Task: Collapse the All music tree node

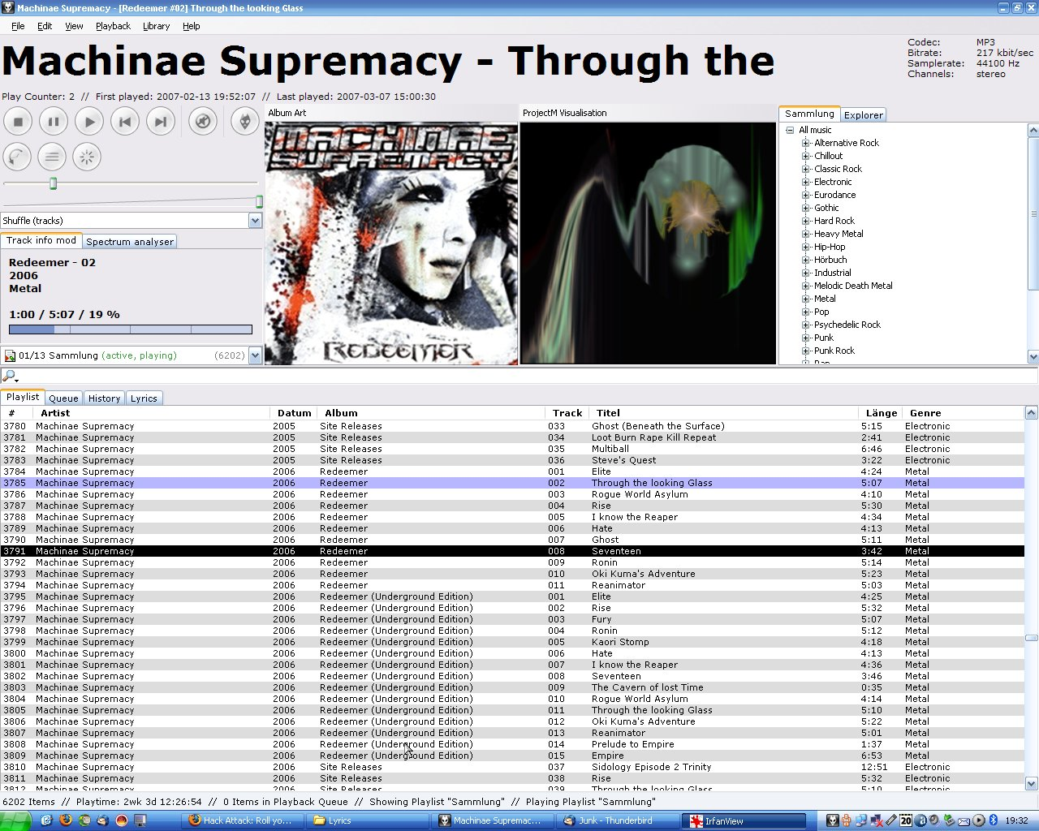Action: pyautogui.click(x=790, y=130)
